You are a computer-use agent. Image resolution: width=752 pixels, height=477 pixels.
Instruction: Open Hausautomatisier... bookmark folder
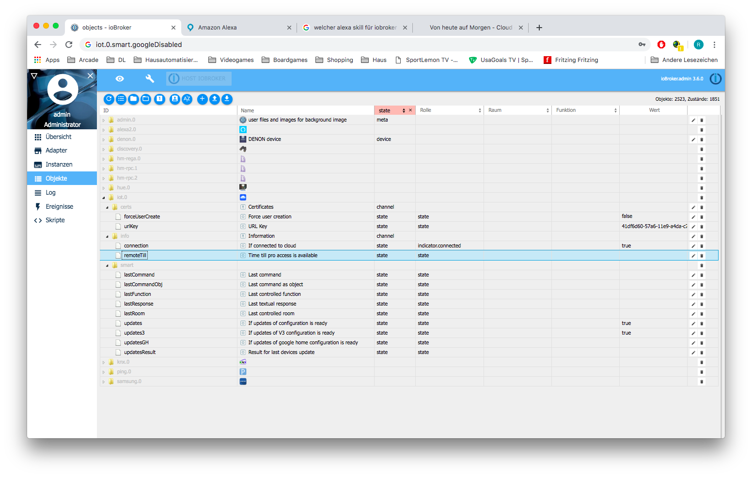166,60
